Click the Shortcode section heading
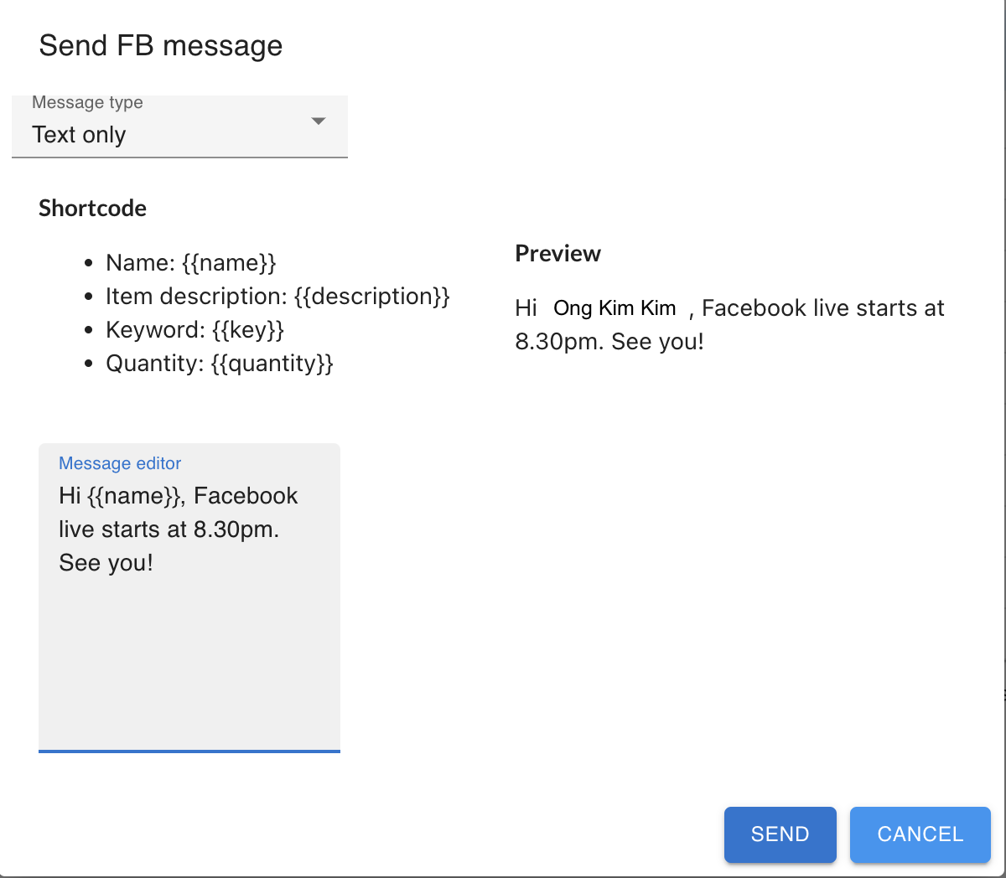The width and height of the screenshot is (1006, 878). (92, 208)
